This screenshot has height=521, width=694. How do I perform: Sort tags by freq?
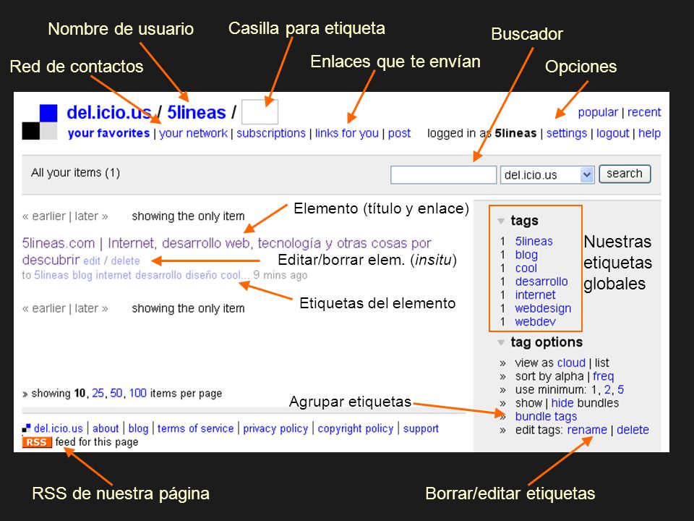[x=603, y=376]
